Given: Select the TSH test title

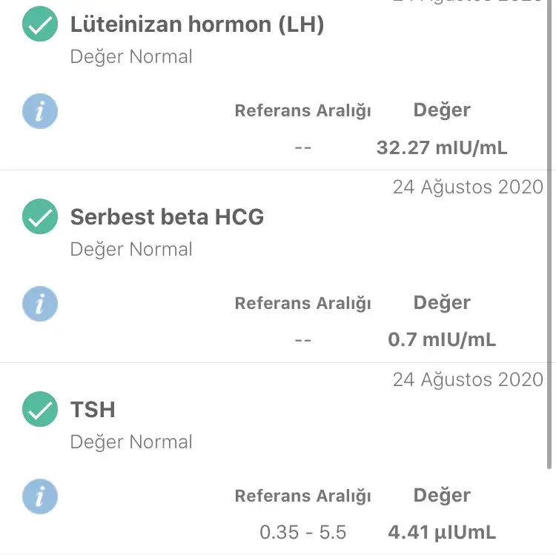Looking at the screenshot, I should tap(93, 410).
